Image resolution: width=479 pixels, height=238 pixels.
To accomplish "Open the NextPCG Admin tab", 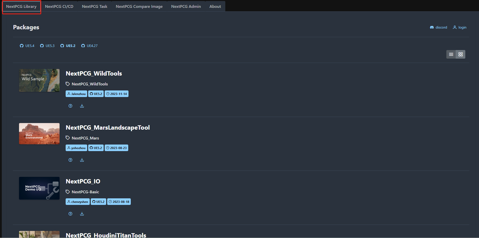I will (x=186, y=6).
